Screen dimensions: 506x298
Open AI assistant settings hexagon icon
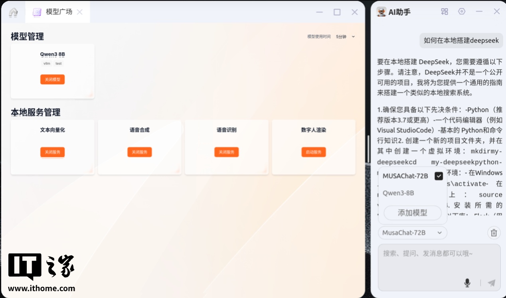462,12
